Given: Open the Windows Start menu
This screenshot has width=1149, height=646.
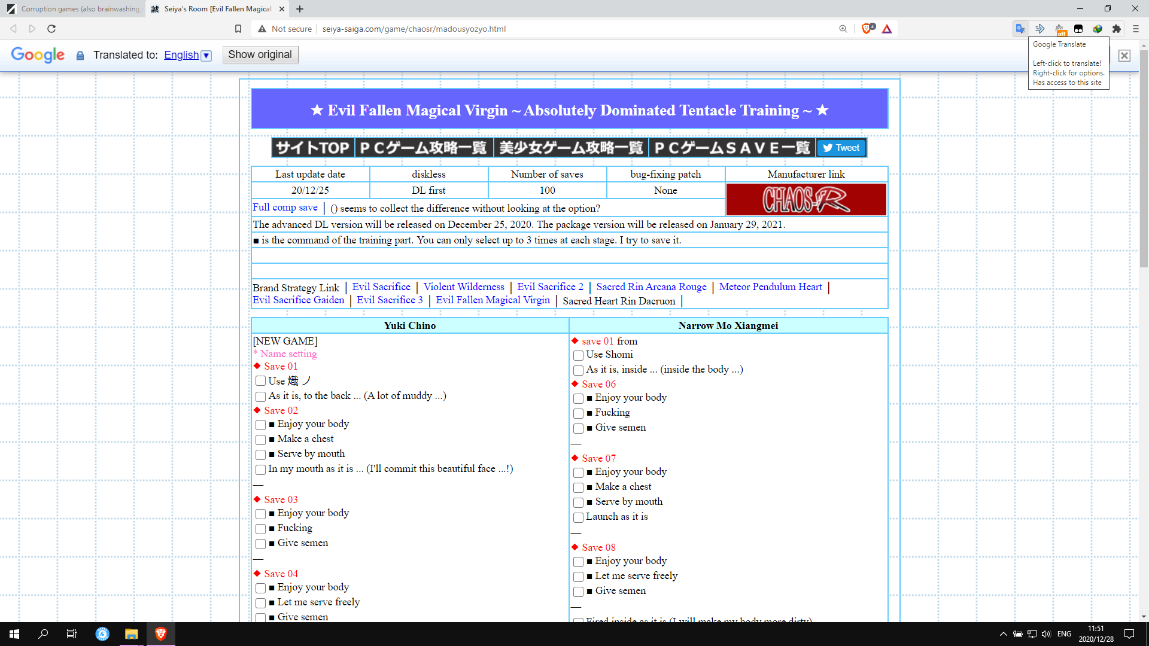Looking at the screenshot, I should (x=14, y=634).
